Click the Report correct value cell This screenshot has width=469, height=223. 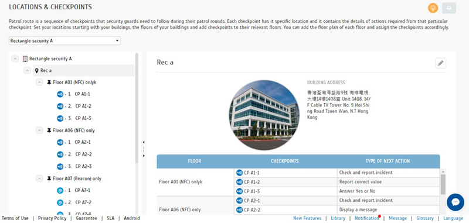pyautogui.click(x=388, y=182)
